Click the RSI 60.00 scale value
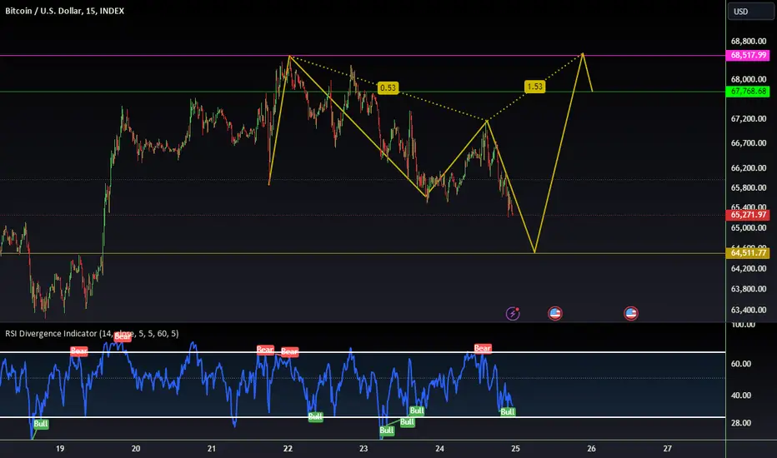The width and height of the screenshot is (777, 458). [x=741, y=363]
